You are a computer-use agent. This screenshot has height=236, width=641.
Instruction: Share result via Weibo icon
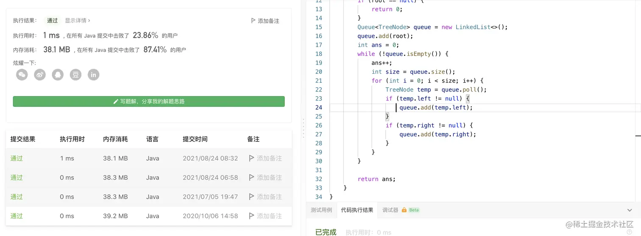[x=40, y=75]
